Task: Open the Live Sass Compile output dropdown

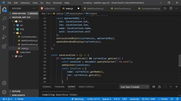Action: [134, 87]
